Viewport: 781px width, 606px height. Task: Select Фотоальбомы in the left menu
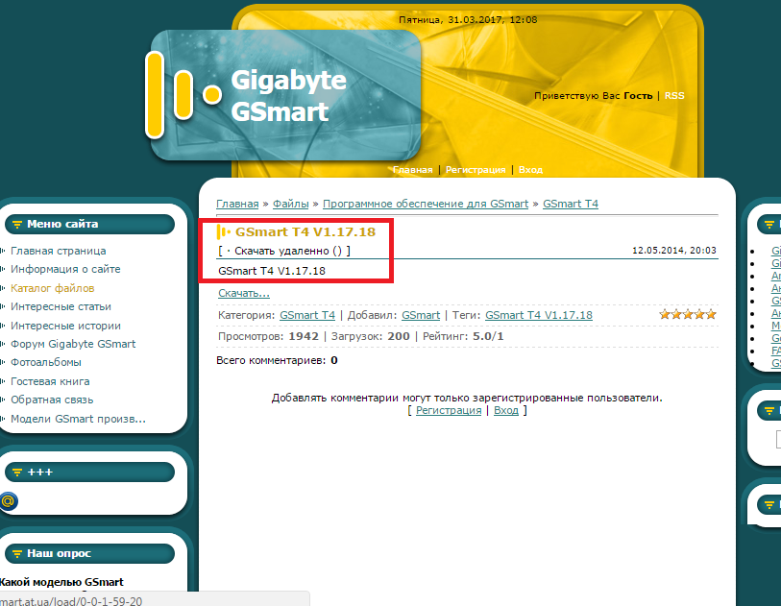(46, 362)
